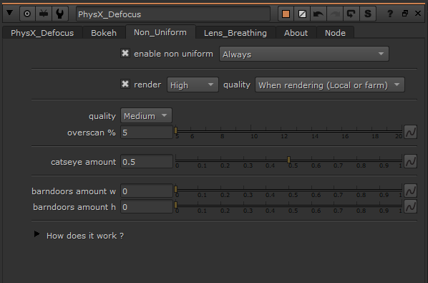
Task: Click the wrench edit knobs icon
Action: coord(60,14)
